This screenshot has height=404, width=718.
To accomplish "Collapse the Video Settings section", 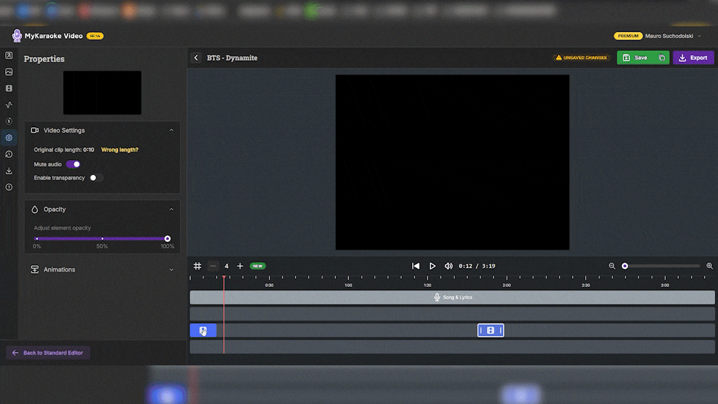I will [171, 130].
